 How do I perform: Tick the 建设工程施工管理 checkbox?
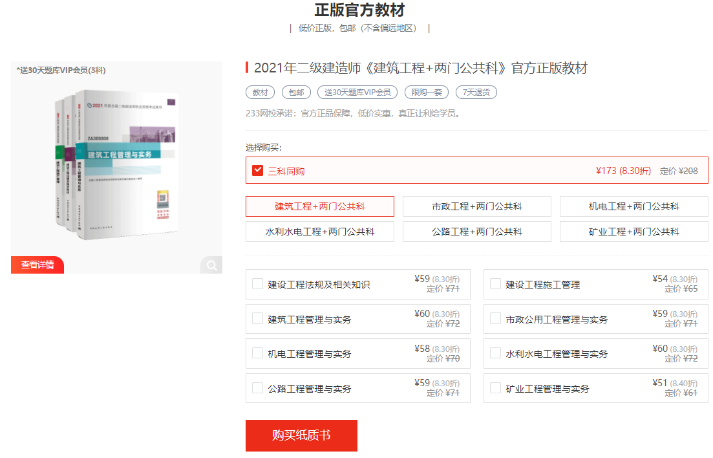(496, 284)
